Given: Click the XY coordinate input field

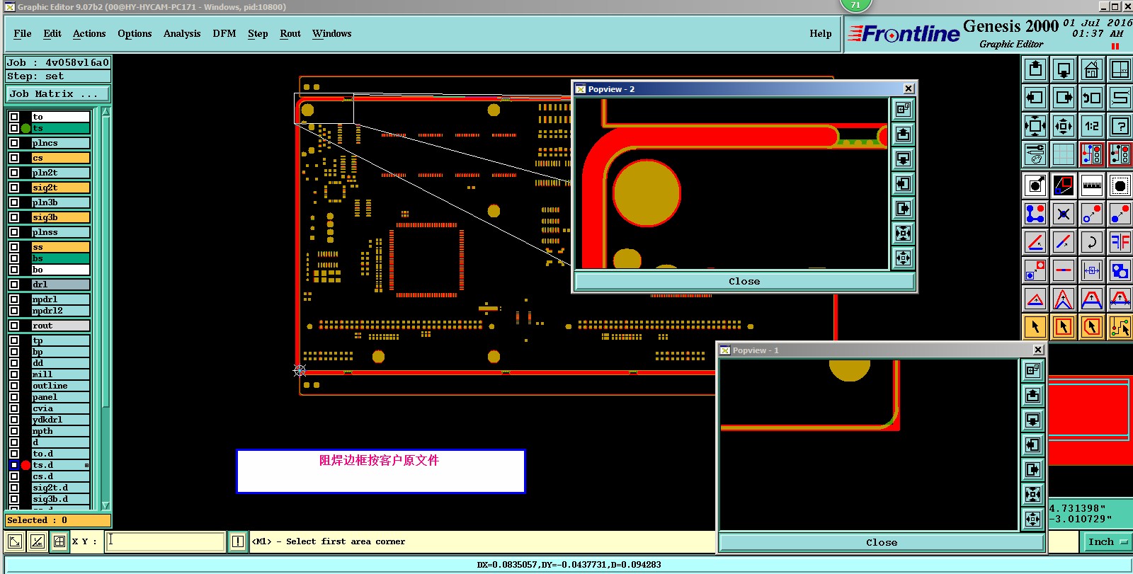Looking at the screenshot, I should point(166,541).
